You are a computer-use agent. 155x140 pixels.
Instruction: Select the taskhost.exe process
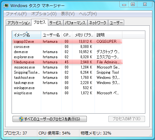tap(67, 78)
